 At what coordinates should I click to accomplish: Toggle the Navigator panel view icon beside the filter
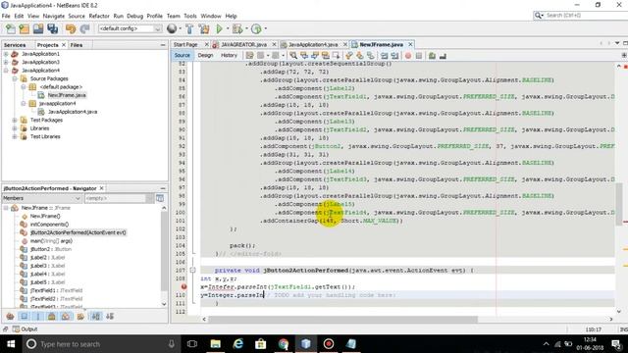click(160, 198)
